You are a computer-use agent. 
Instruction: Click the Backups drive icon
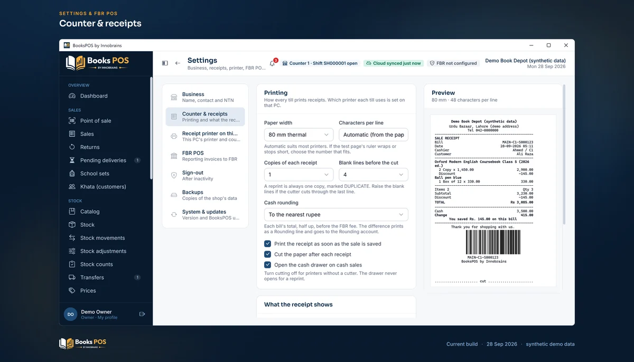174,195
